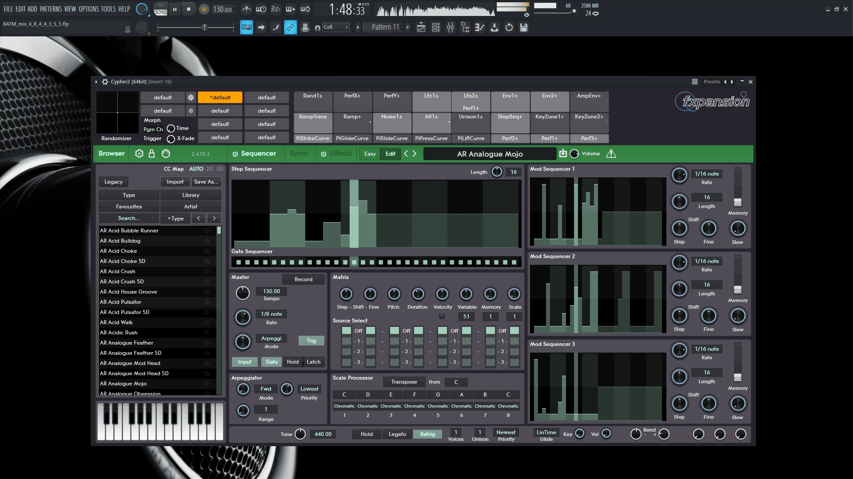This screenshot has height=479, width=853.
Task: Select Edit mode button
Action: tap(391, 154)
